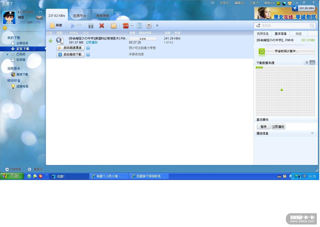Open the dropdown arrow next to the VIP icon
Image resolution: width=320 pixels, height=227 pixels.
coord(132,25)
